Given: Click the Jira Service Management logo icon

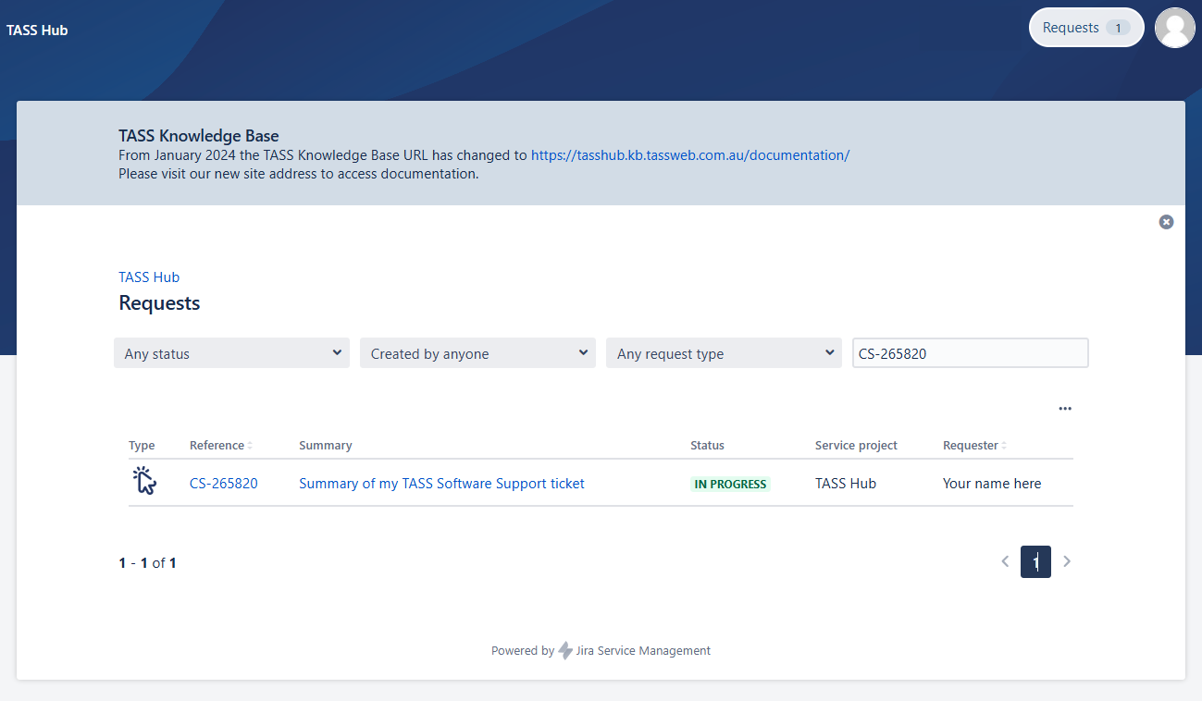Looking at the screenshot, I should tap(565, 651).
